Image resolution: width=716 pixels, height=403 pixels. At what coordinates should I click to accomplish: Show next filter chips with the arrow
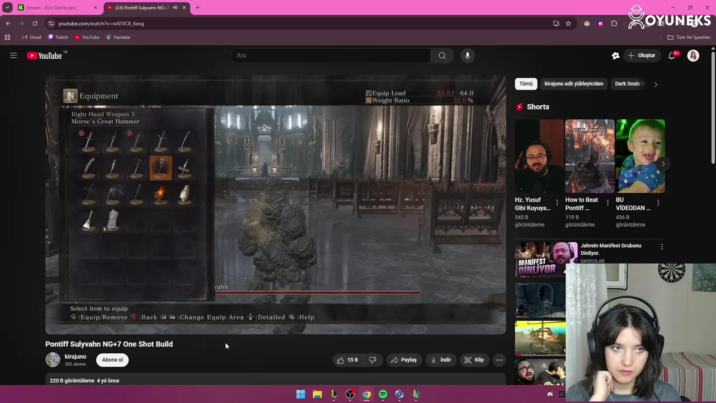[x=656, y=84]
